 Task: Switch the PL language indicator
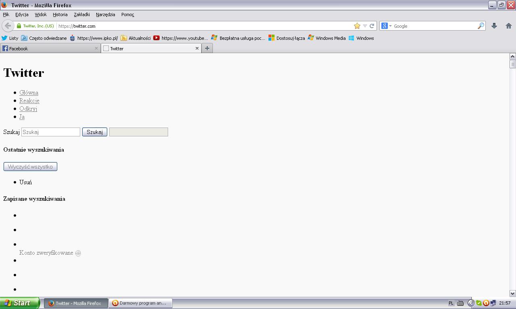[451, 303]
